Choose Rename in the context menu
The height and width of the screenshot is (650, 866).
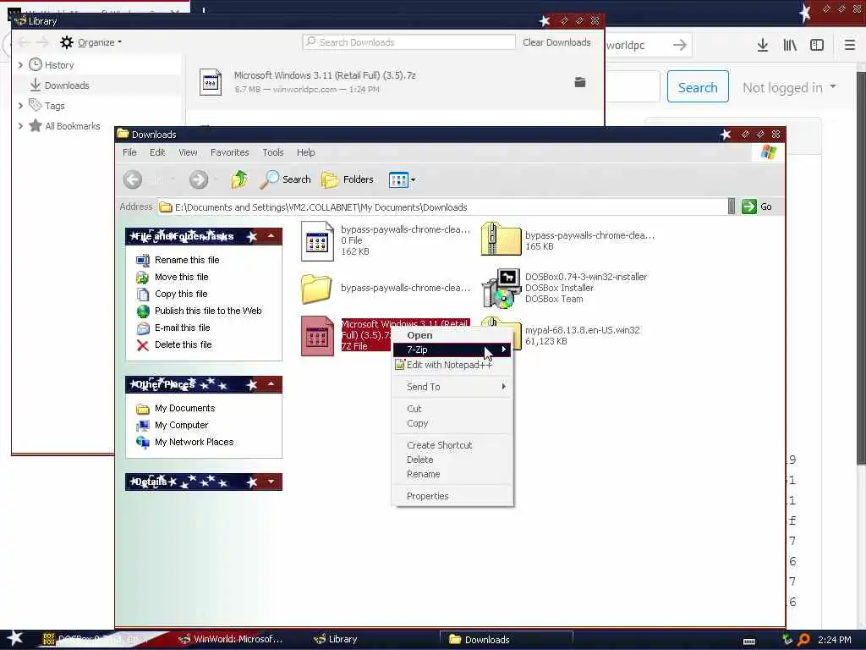pyautogui.click(x=452, y=474)
